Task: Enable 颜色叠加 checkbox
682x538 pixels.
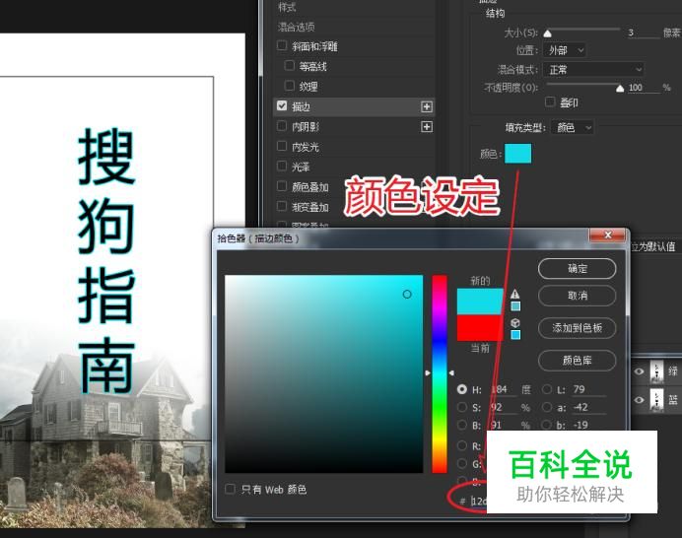Action: click(x=282, y=186)
